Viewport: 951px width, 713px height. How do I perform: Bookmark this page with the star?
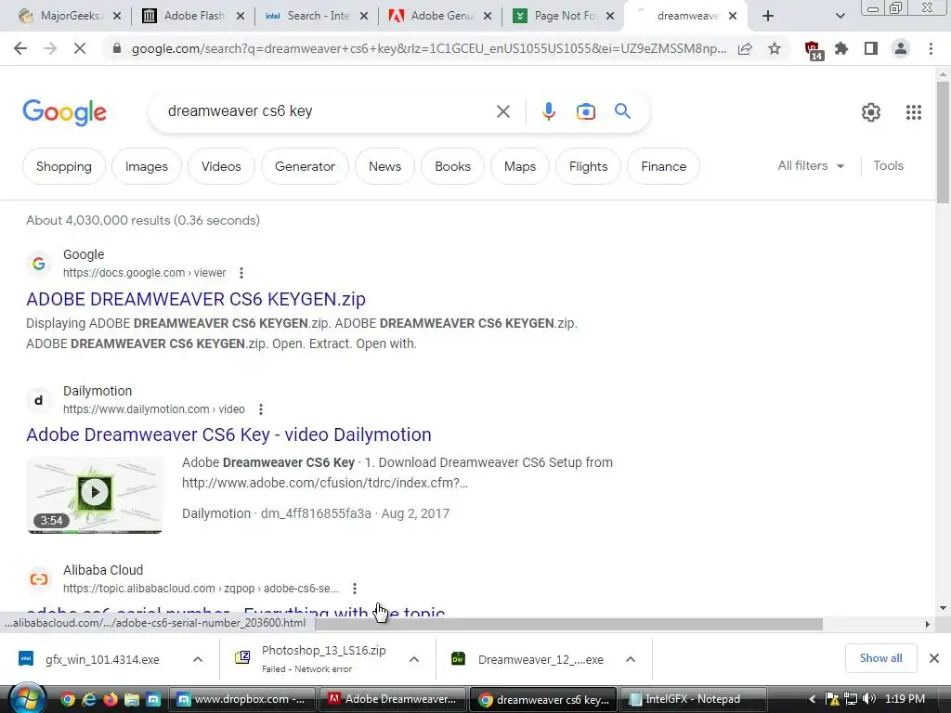775,48
